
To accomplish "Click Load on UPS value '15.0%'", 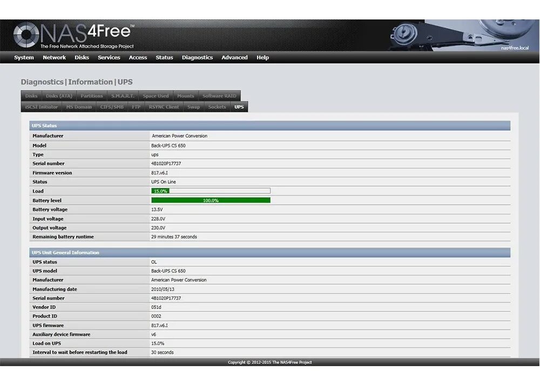I will pyautogui.click(x=157, y=343).
